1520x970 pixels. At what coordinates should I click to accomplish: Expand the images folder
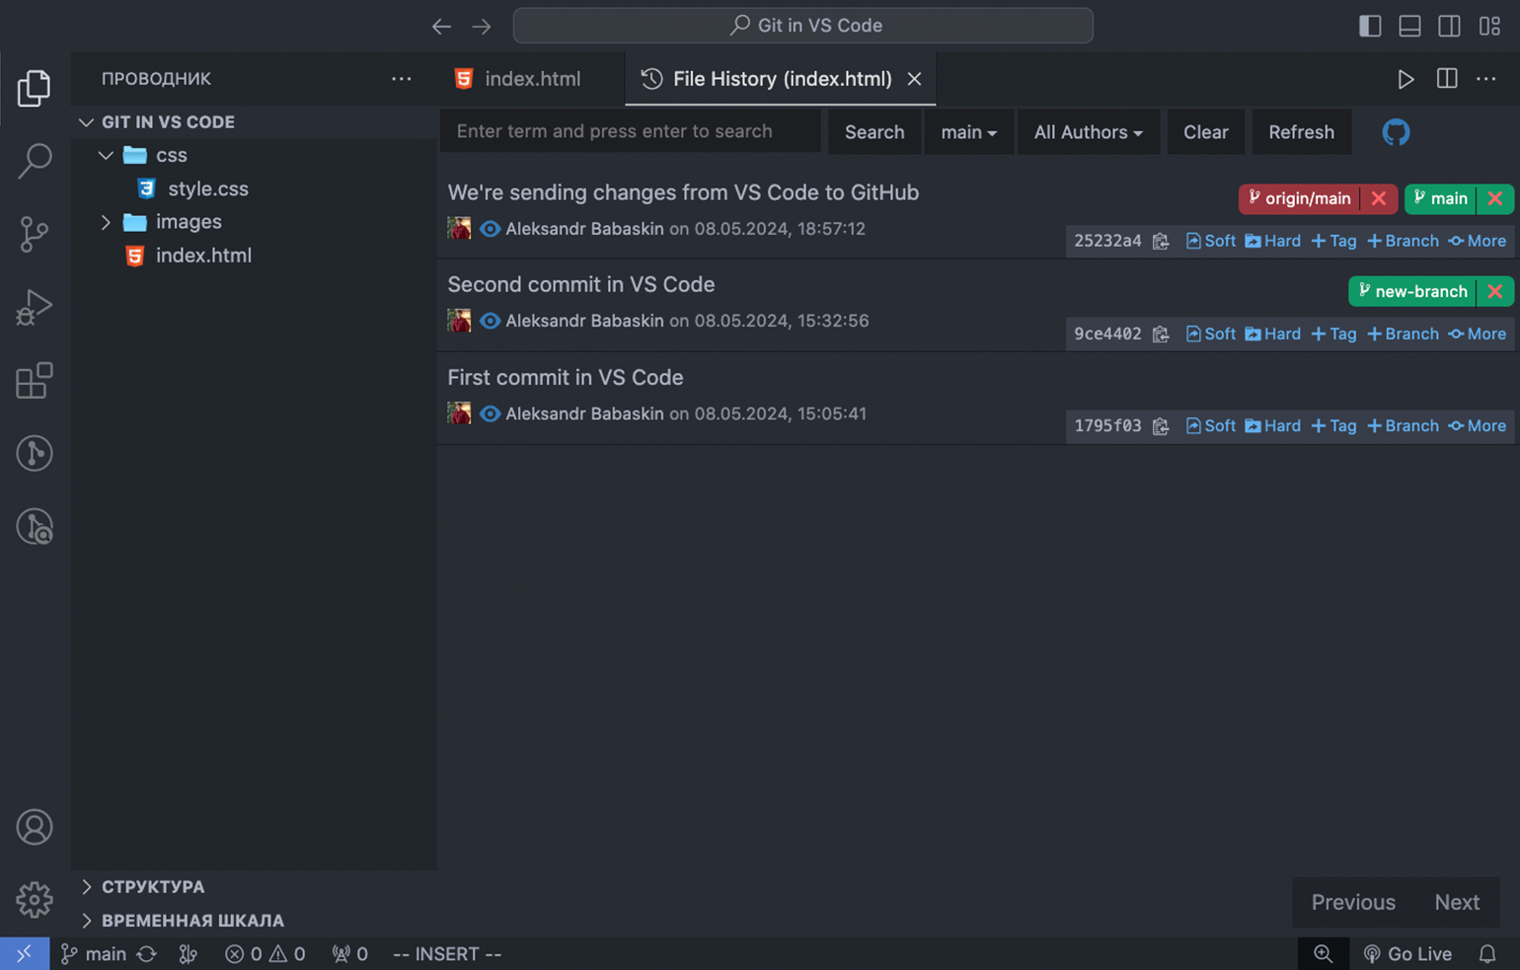[106, 222]
